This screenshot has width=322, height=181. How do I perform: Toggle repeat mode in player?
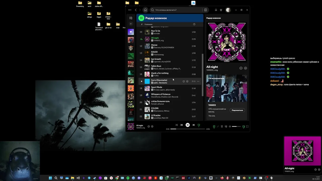pos(199,125)
